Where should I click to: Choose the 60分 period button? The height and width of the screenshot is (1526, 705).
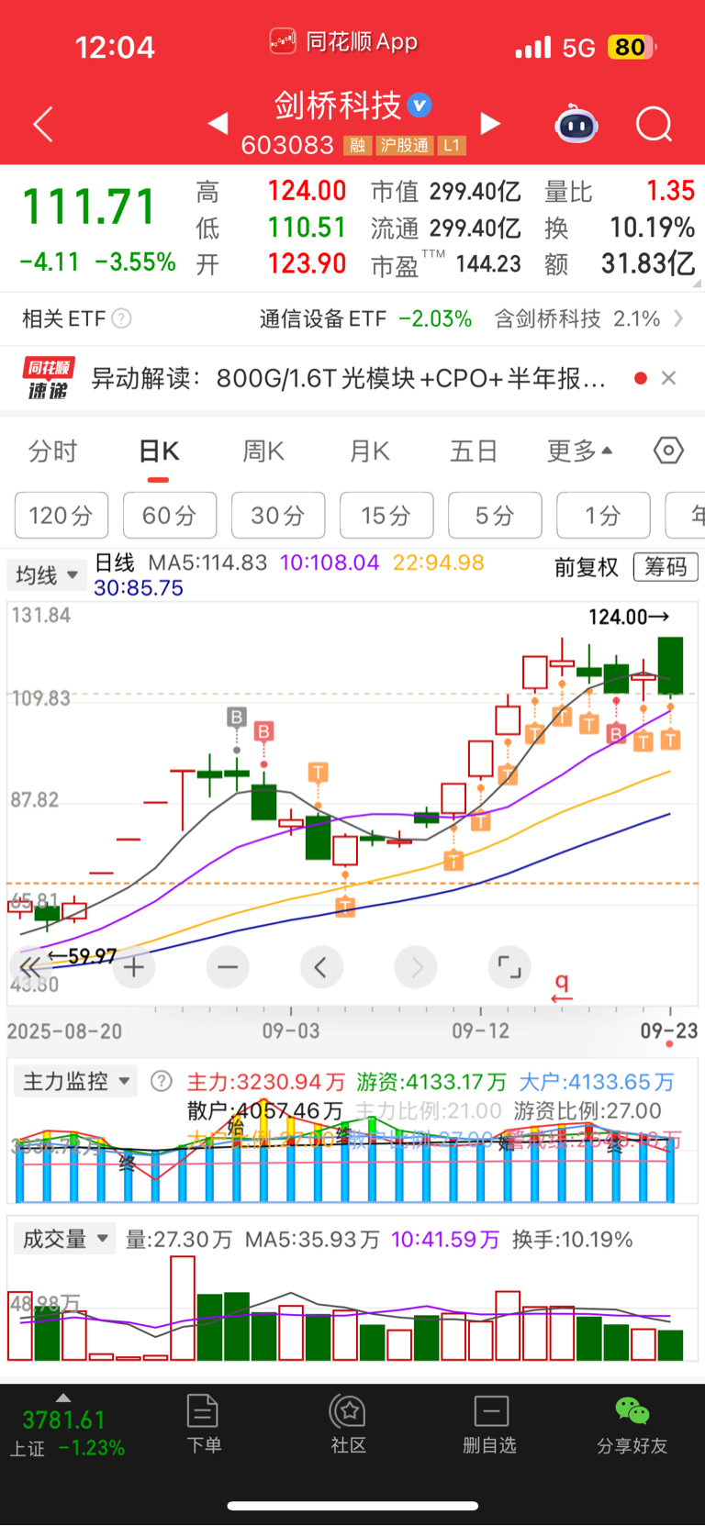click(170, 515)
